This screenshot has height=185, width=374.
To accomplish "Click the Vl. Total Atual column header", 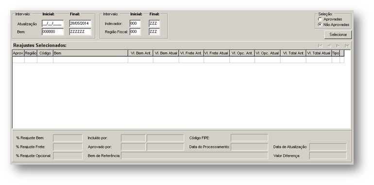I will (319, 53).
